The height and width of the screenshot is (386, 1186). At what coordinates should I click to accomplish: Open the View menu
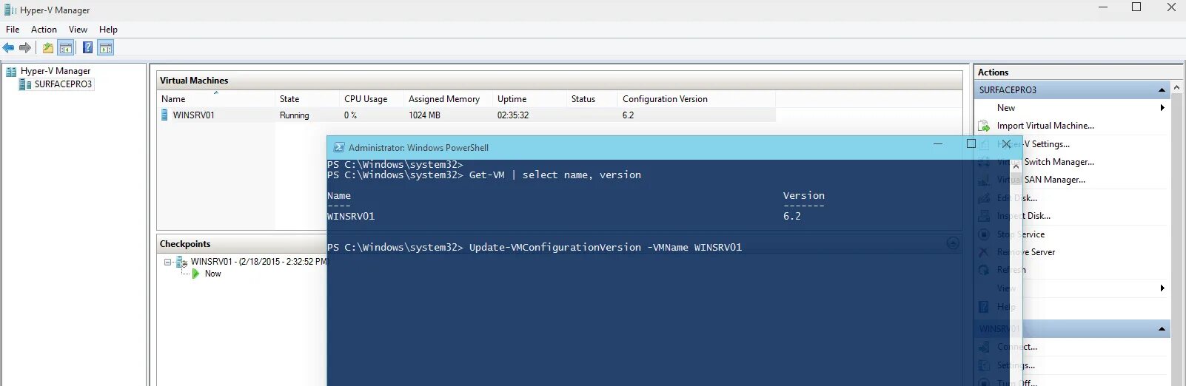pos(78,30)
